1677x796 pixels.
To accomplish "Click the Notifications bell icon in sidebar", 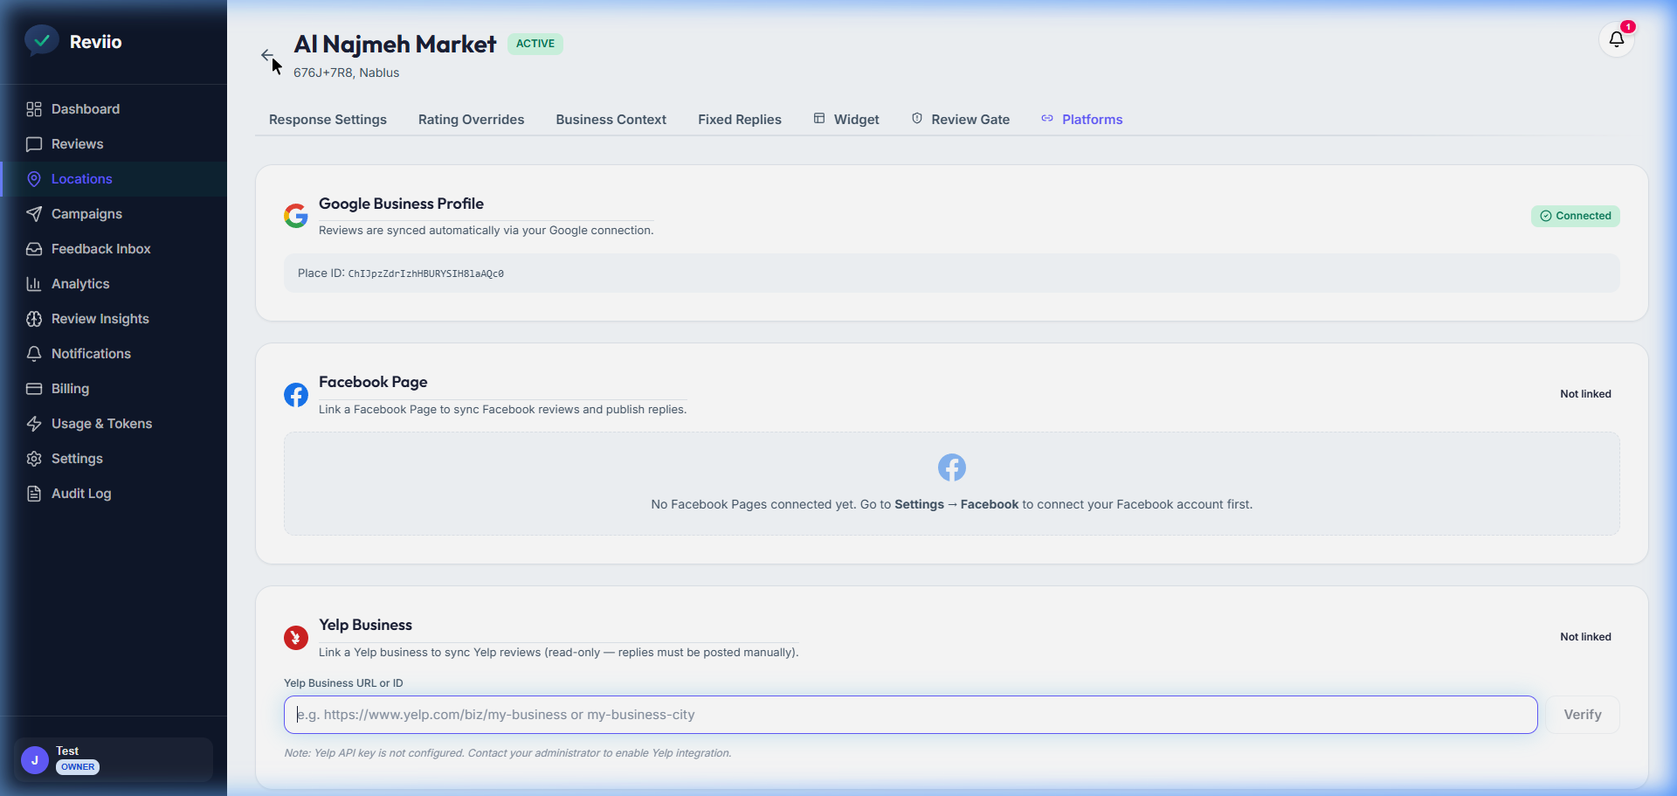I will point(34,354).
